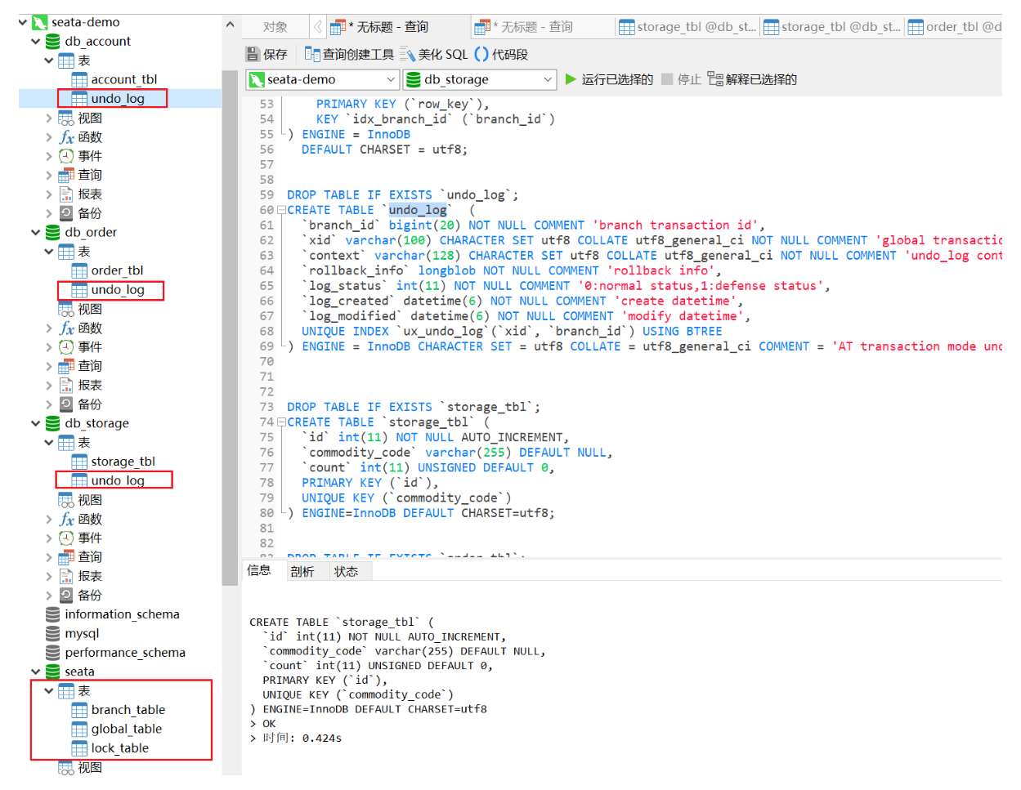The height and width of the screenshot is (790, 1021).
Task: Switch to the Objects (对象) tab
Action: click(x=275, y=27)
